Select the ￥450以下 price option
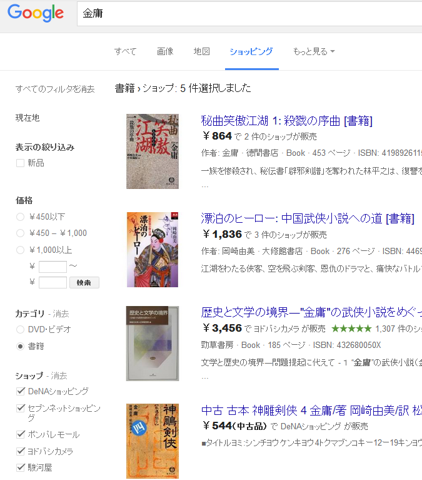 [x=21, y=217]
